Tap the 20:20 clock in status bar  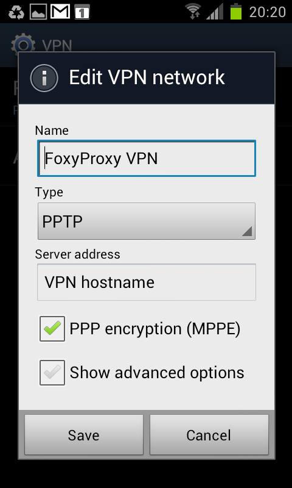click(268, 12)
